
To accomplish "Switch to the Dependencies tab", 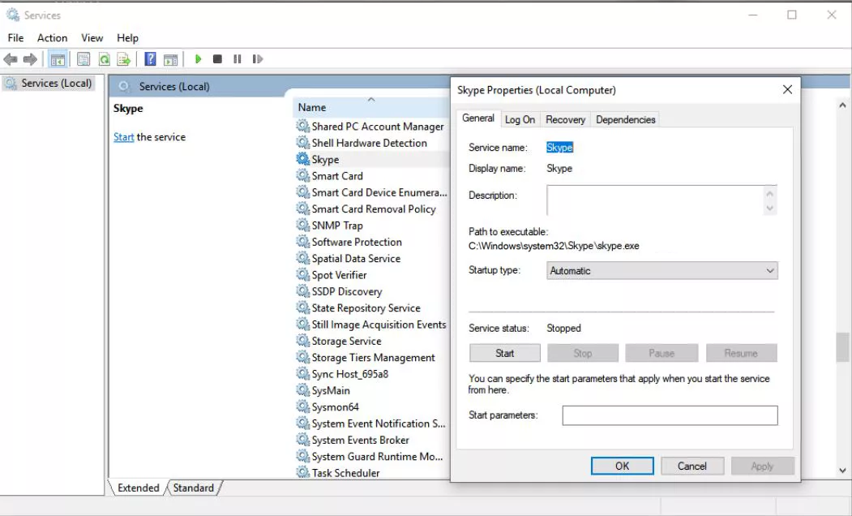I will coord(625,119).
